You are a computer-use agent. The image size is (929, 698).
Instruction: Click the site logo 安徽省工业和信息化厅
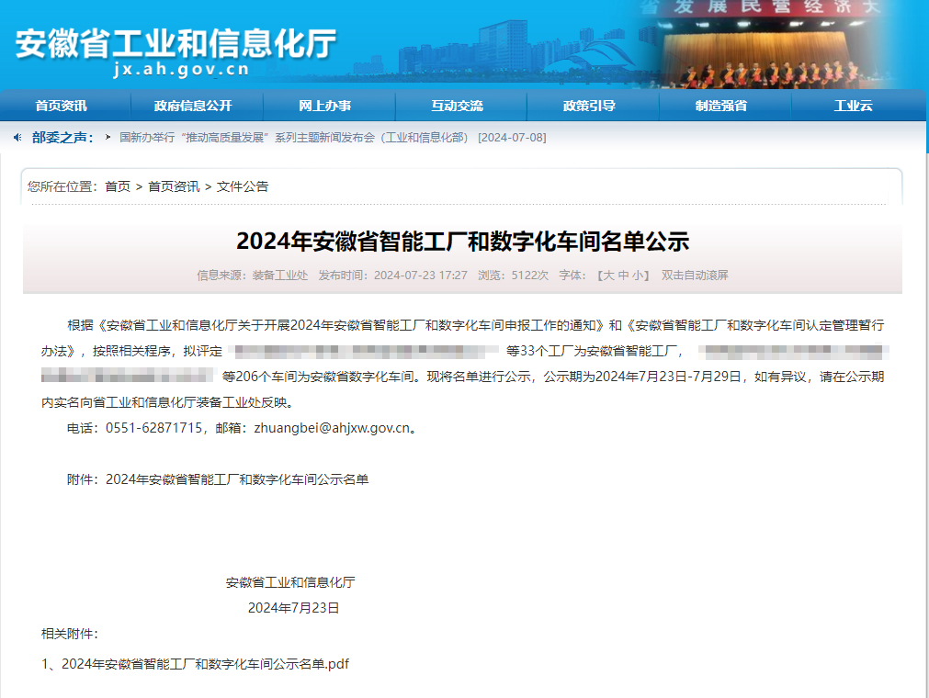[x=176, y=43]
